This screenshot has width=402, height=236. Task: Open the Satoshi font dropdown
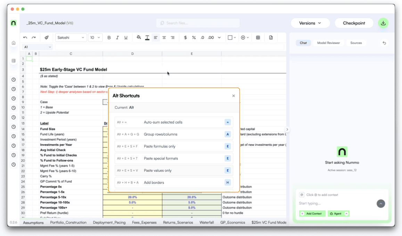[71, 38]
